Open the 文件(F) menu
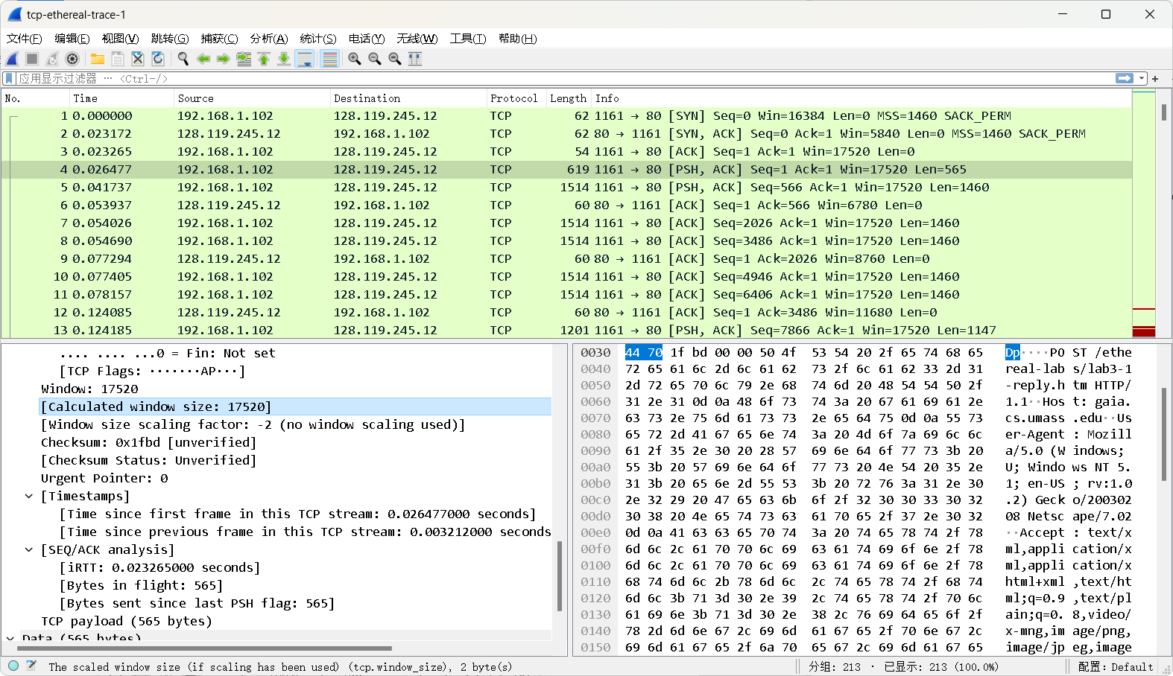The width and height of the screenshot is (1173, 676). [24, 39]
